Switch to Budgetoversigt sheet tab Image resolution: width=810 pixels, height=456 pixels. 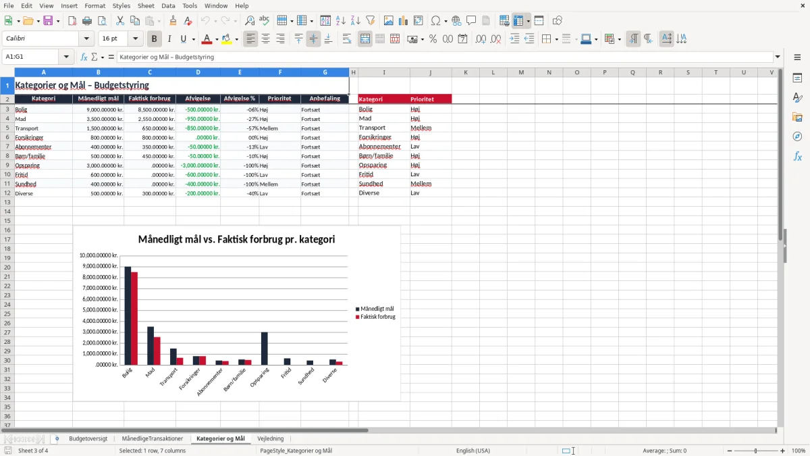tap(88, 438)
